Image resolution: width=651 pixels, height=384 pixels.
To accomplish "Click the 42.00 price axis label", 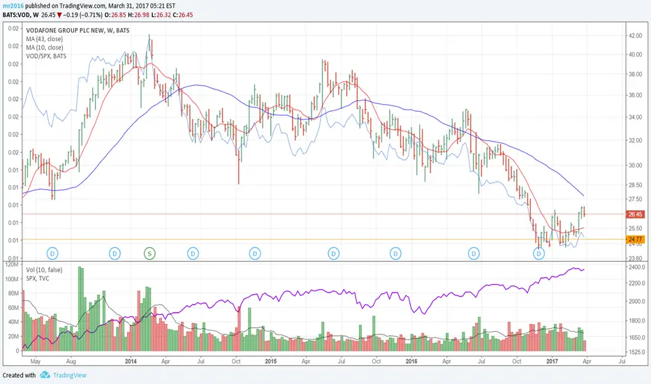I will (x=635, y=36).
